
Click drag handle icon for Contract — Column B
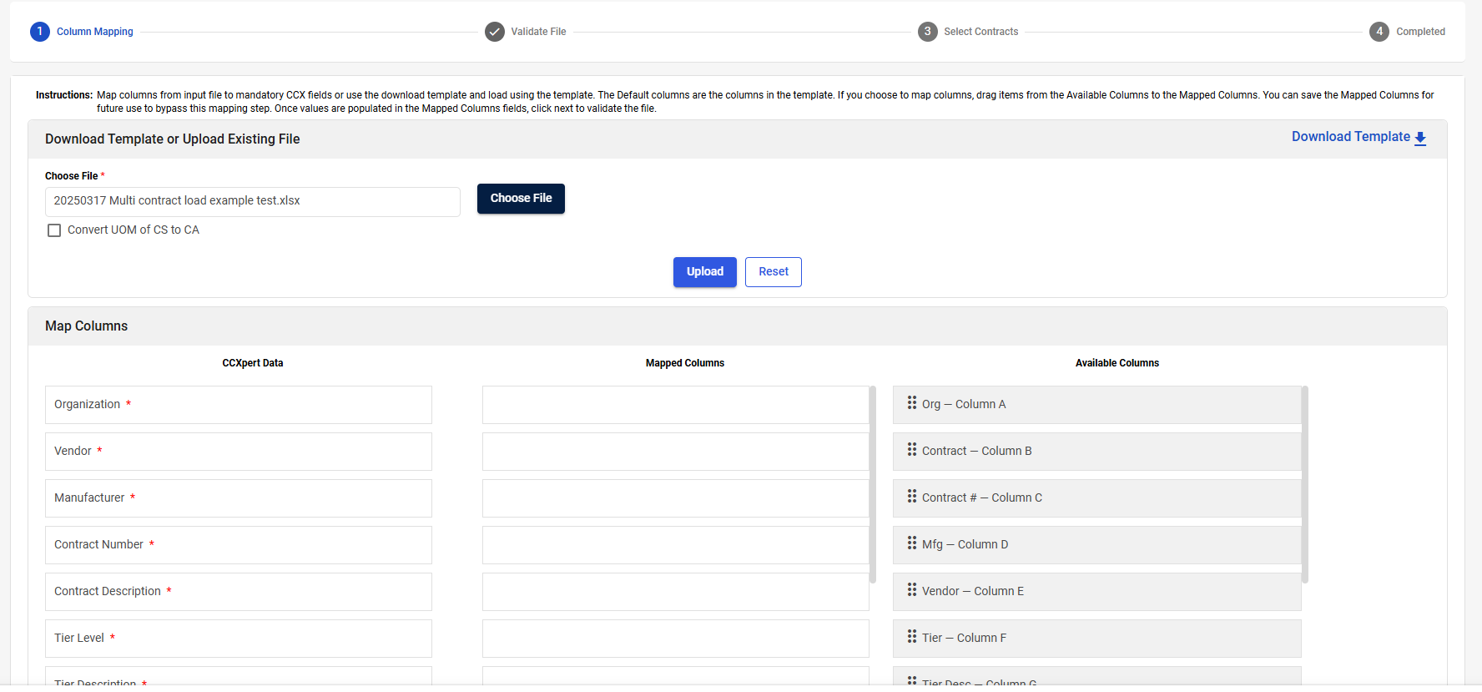912,450
